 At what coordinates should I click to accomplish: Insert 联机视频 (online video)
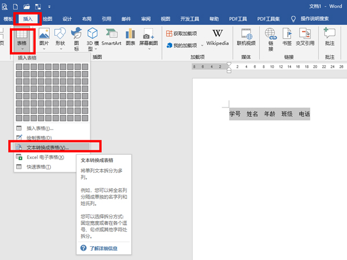[246, 36]
